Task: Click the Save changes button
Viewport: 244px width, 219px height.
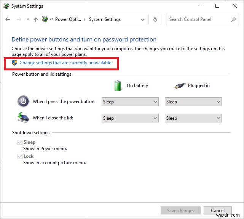Action: [180, 211]
